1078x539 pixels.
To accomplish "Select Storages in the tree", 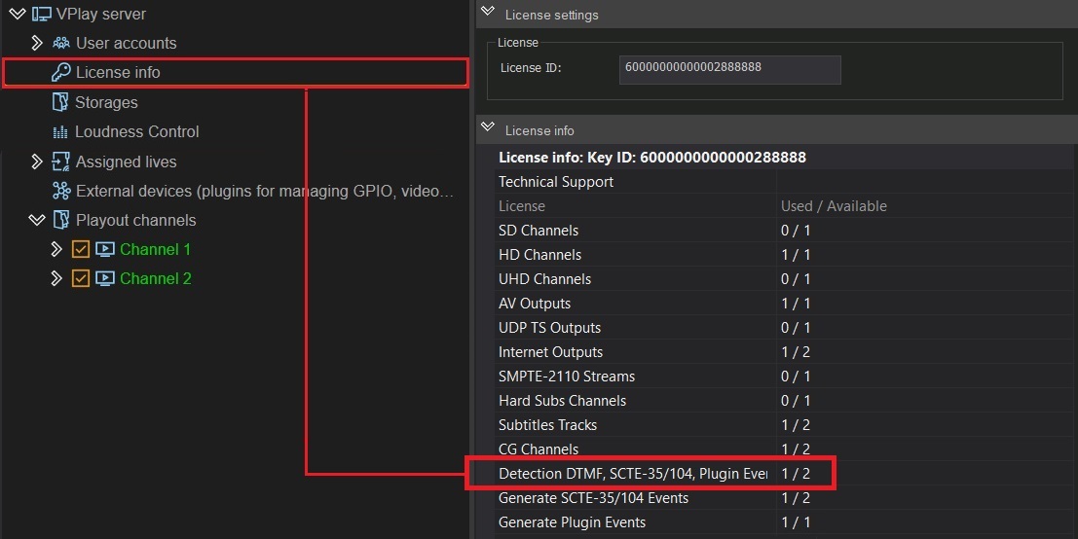I will (106, 102).
